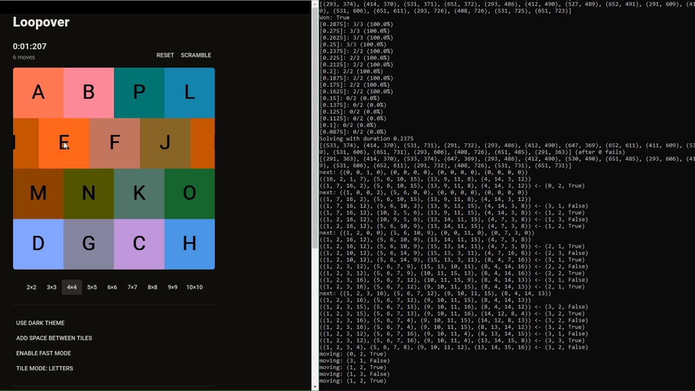Click the Loopover title

[41, 22]
